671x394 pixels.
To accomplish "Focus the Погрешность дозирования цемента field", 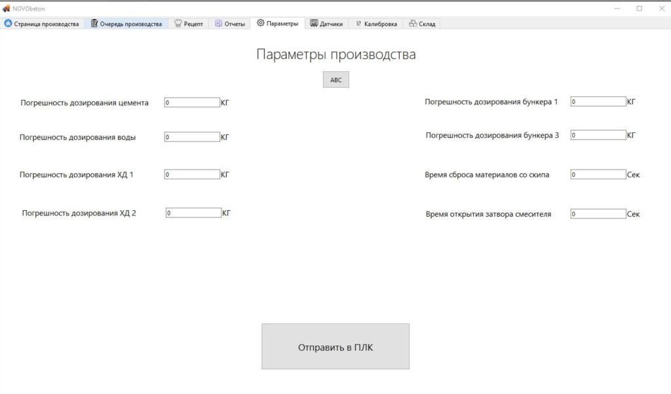I will [x=192, y=103].
